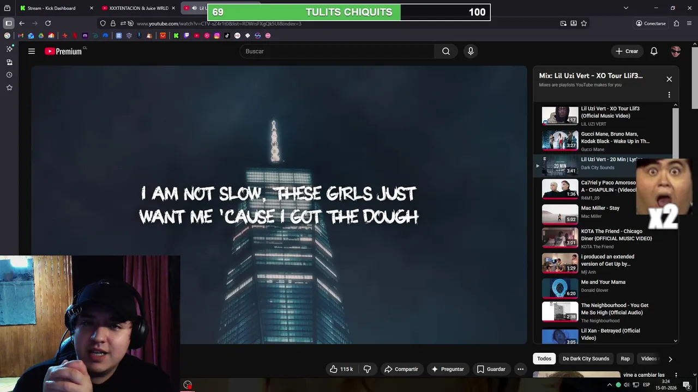This screenshot has width=698, height=392.
Task: Open browser extensions puzzle icon
Action: pos(676,23)
